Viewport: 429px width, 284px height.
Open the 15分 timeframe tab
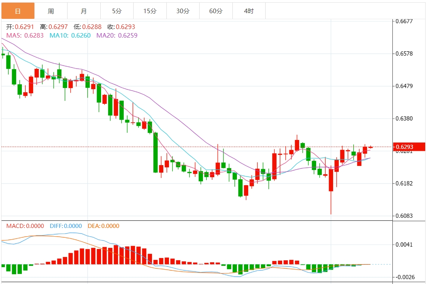point(150,11)
